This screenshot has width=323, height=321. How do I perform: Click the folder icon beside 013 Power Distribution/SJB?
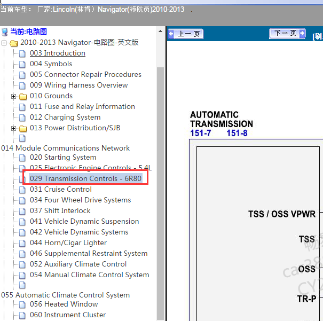point(23,129)
